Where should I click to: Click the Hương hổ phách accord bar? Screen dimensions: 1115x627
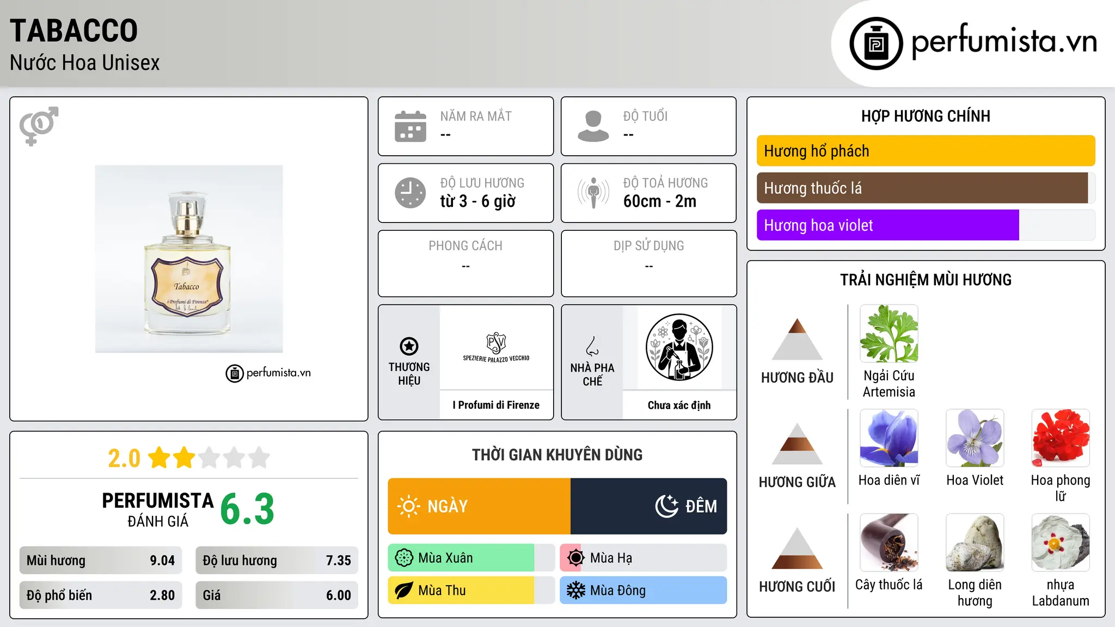(926, 151)
